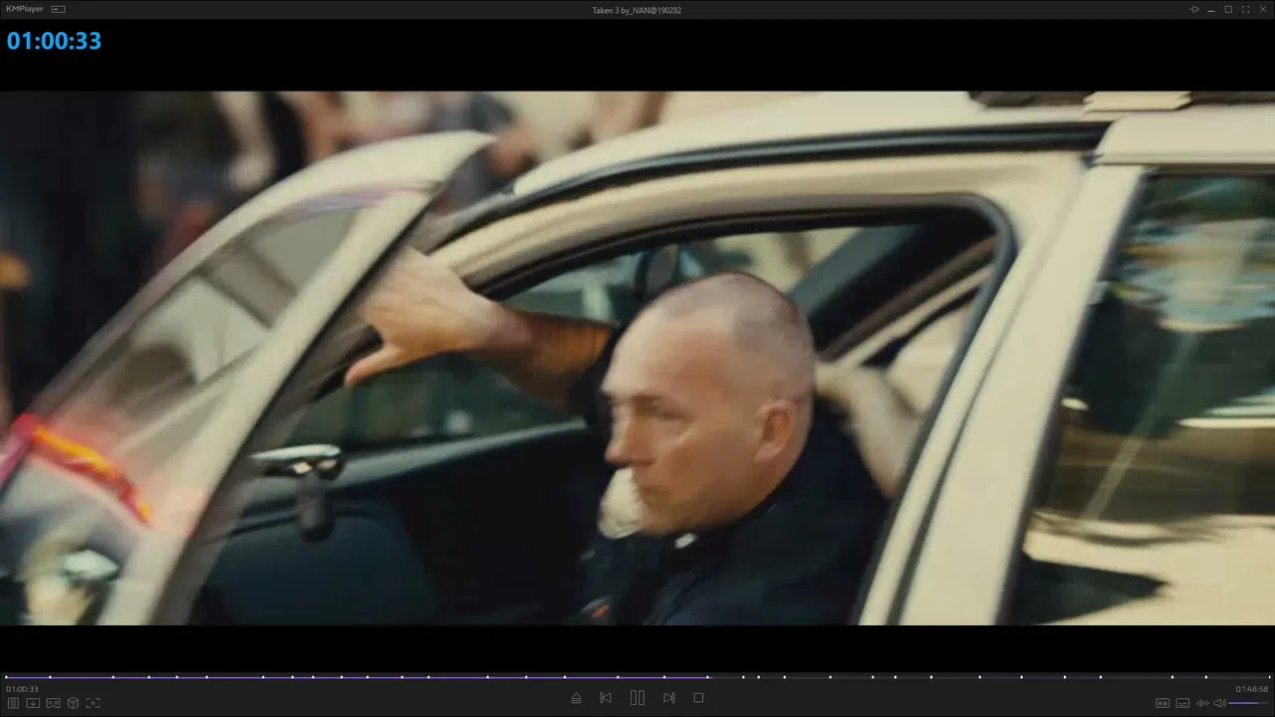Click the video frame showing the car
This screenshot has height=717, width=1275.
[x=637, y=358]
